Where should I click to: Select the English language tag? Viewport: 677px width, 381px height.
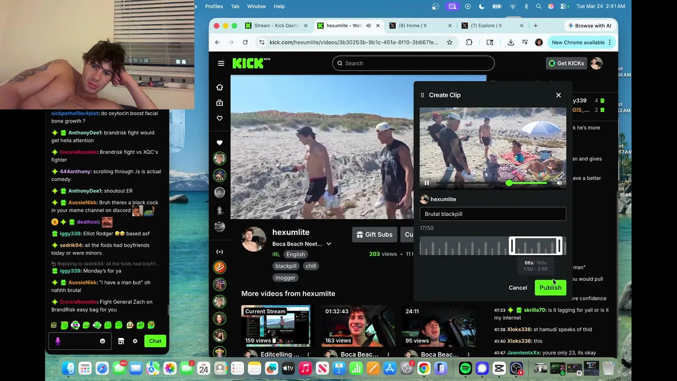[x=296, y=255]
